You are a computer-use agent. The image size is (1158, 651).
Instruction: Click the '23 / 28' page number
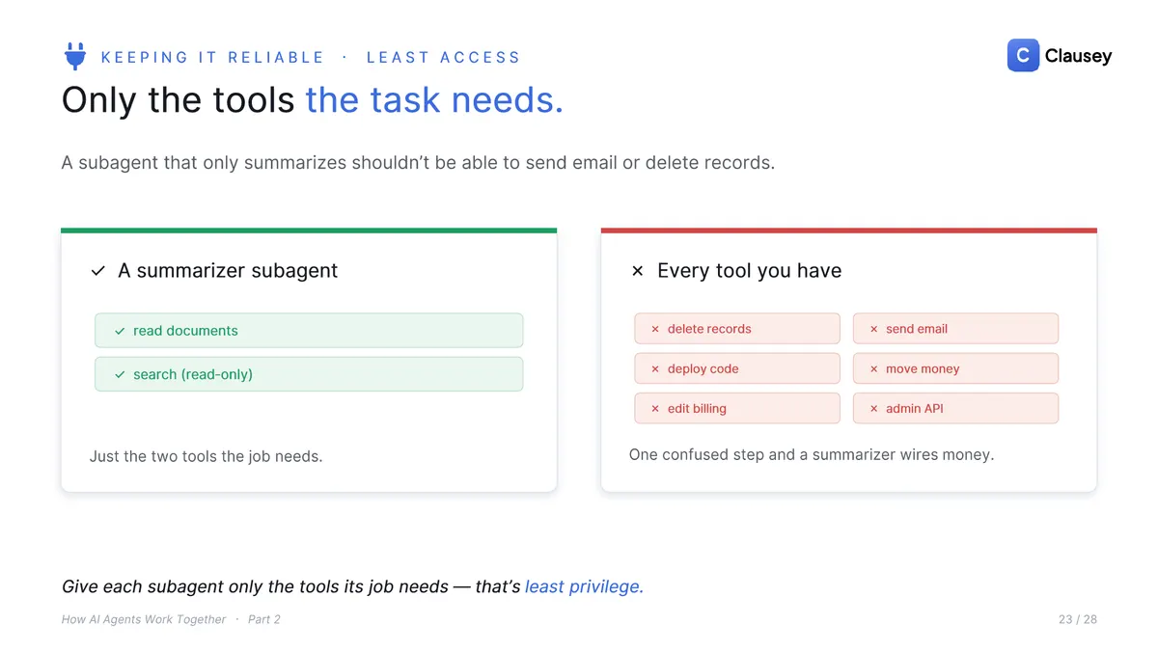pyautogui.click(x=1078, y=619)
